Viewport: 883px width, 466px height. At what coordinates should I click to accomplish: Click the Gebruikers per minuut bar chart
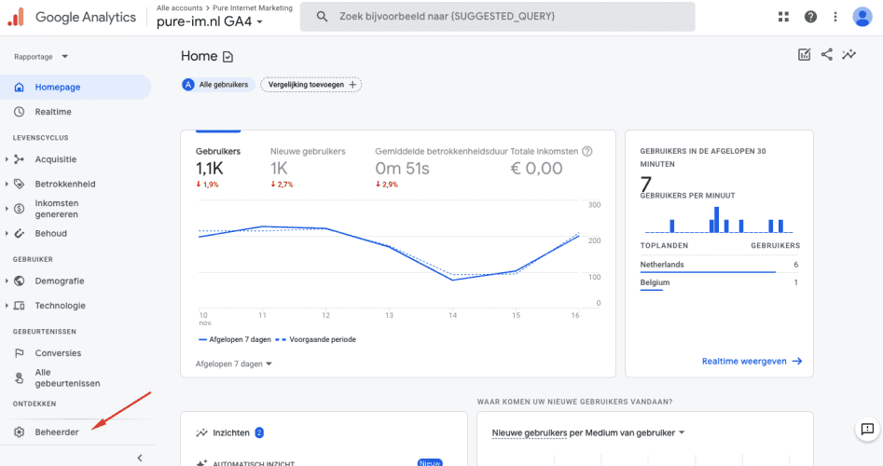coord(719,220)
